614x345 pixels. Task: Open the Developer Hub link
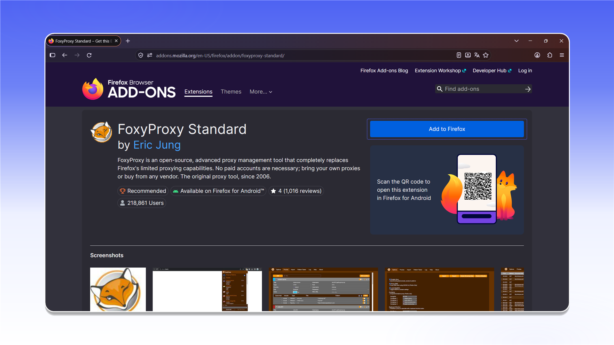click(492, 71)
